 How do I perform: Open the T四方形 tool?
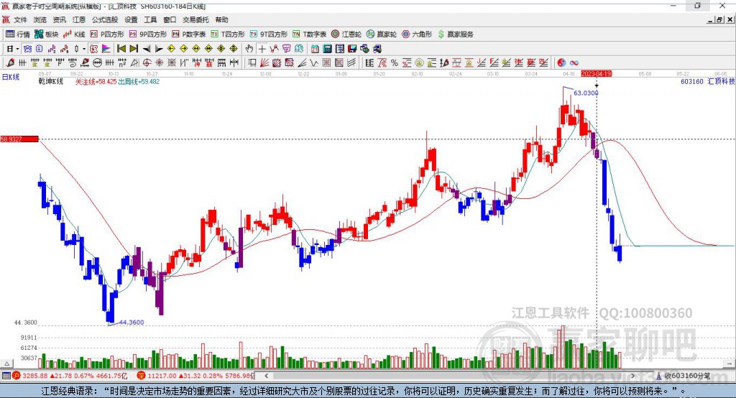(228, 34)
